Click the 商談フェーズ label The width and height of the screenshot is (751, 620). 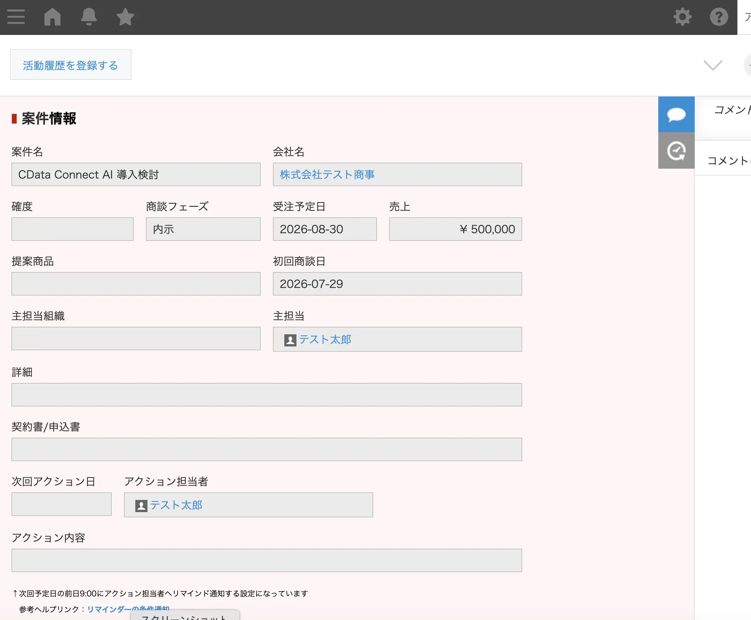click(x=177, y=207)
